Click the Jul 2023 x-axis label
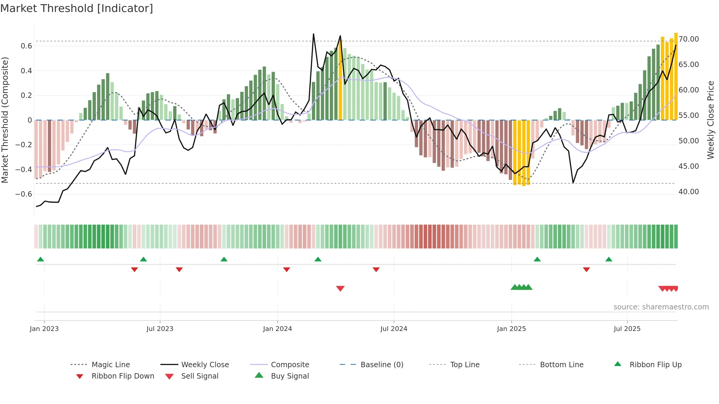The image size is (719, 404). [x=160, y=329]
